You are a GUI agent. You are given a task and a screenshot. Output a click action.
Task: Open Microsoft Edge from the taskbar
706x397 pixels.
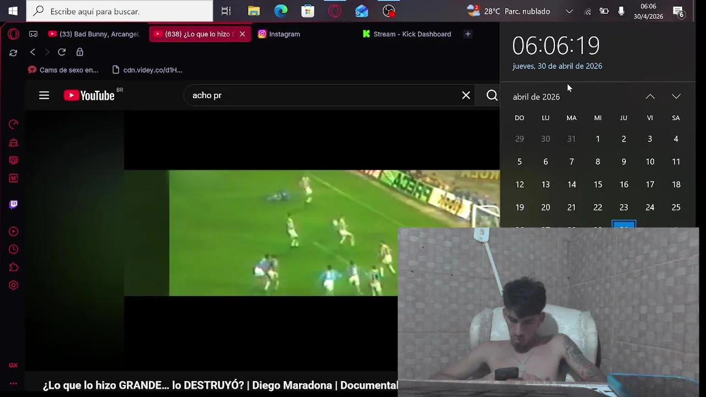[281, 11]
